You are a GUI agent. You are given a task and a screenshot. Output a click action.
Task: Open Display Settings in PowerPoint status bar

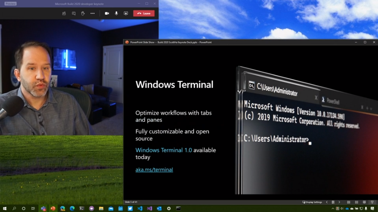[x=312, y=202]
